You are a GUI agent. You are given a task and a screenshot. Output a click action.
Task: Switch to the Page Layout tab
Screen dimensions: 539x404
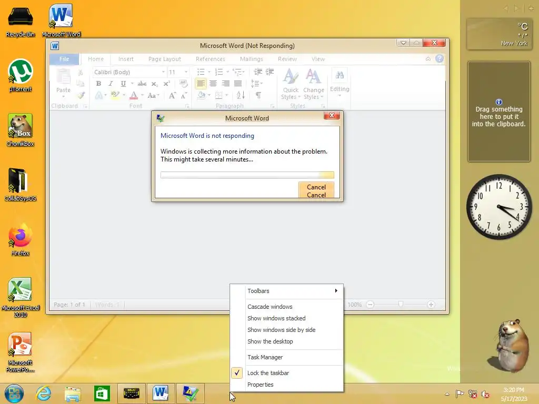[165, 59]
